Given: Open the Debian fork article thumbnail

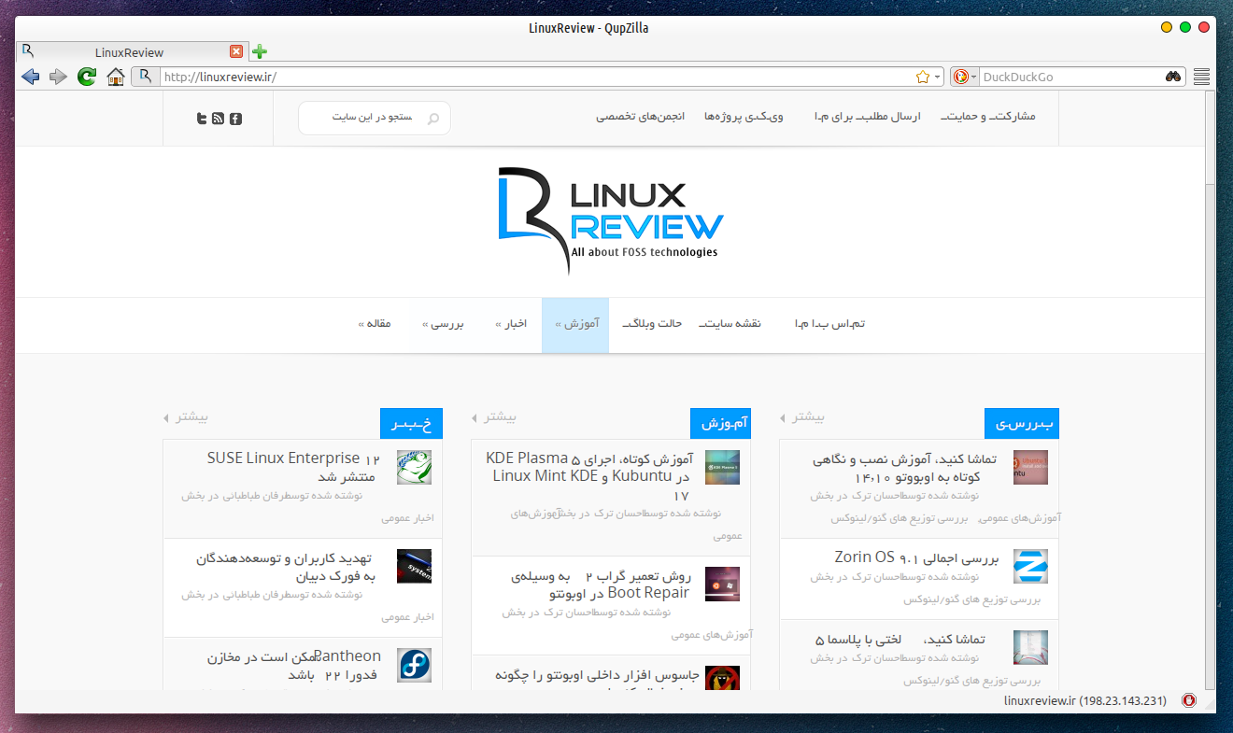Looking at the screenshot, I should (x=414, y=566).
